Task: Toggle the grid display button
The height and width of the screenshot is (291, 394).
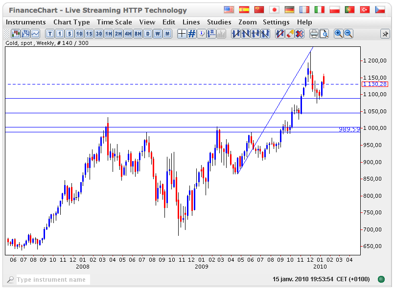Action: (192, 34)
